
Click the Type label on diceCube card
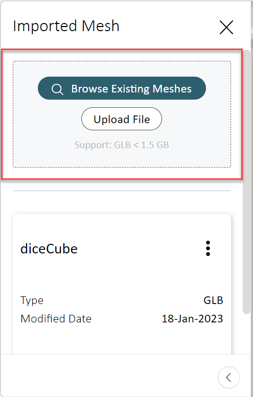(32, 300)
